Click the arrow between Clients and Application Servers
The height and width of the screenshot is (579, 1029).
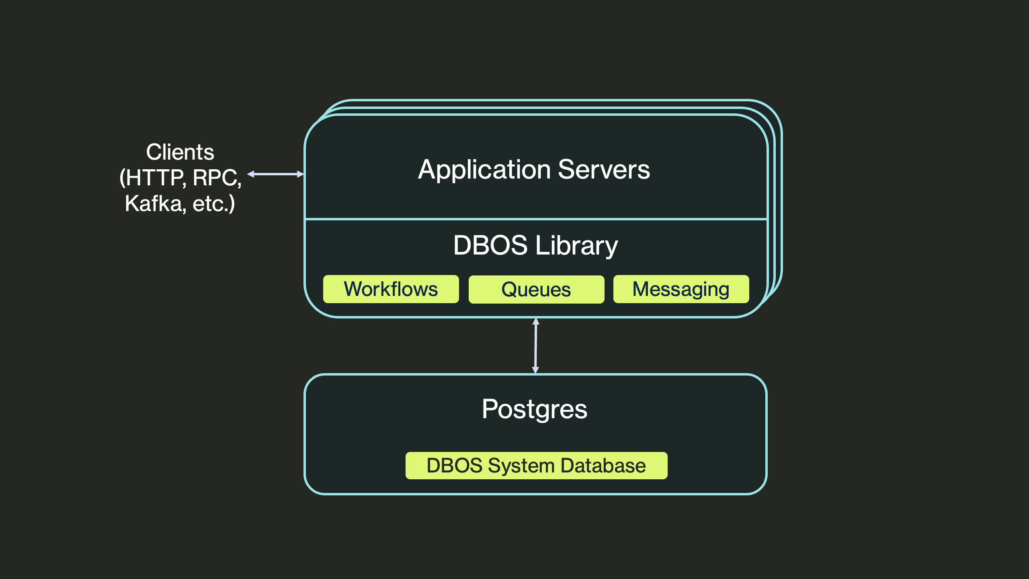click(275, 174)
